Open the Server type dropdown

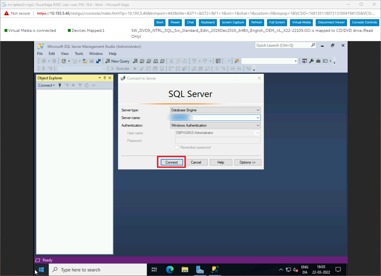point(258,110)
